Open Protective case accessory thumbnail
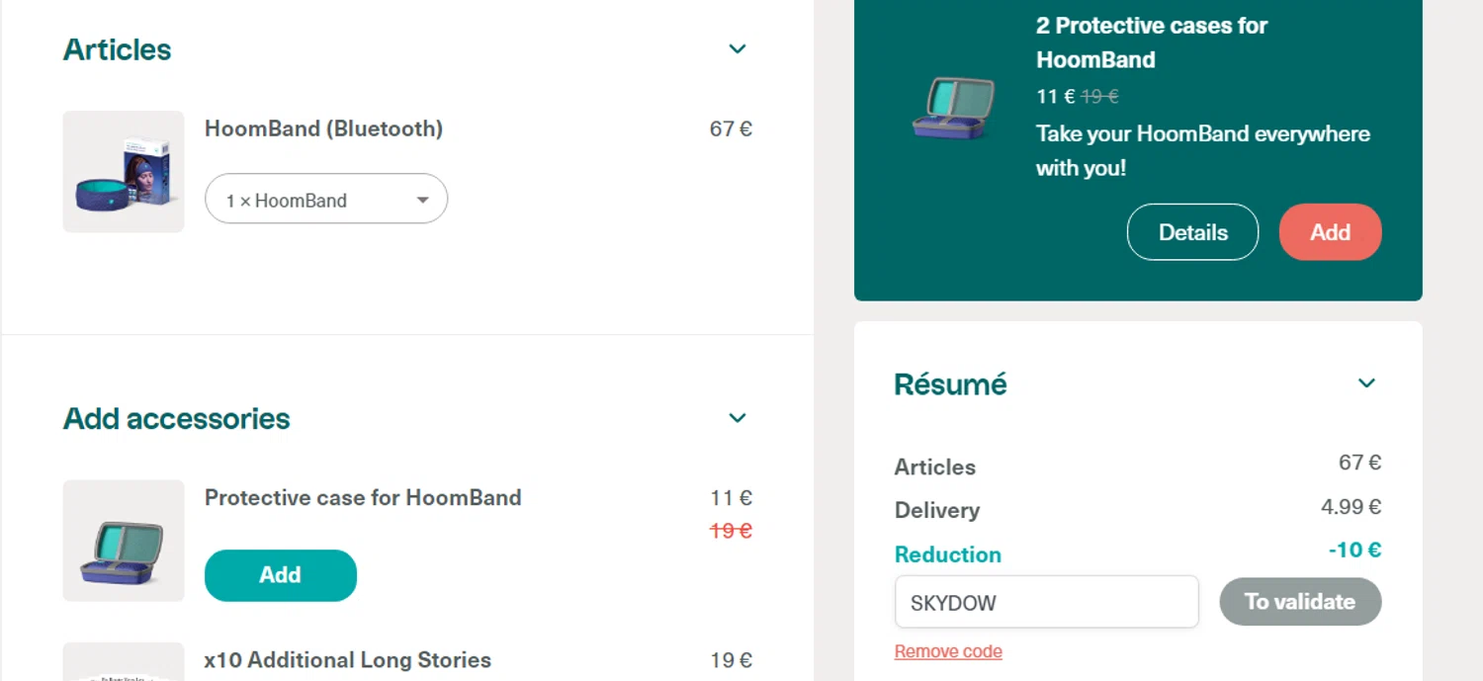Image resolution: width=1483 pixels, height=681 pixels. coord(124,541)
